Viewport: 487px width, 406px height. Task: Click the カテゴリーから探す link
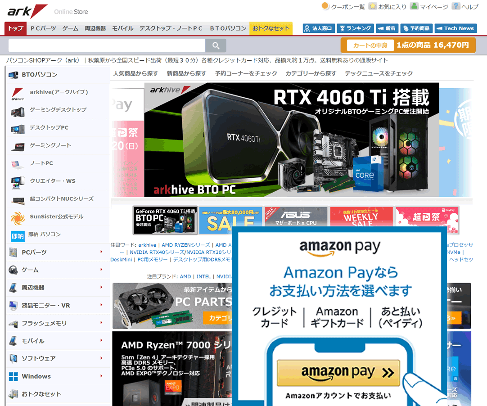[311, 73]
